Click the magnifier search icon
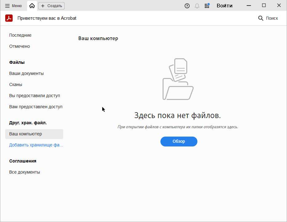The height and width of the screenshot is (222, 287). 261,18
